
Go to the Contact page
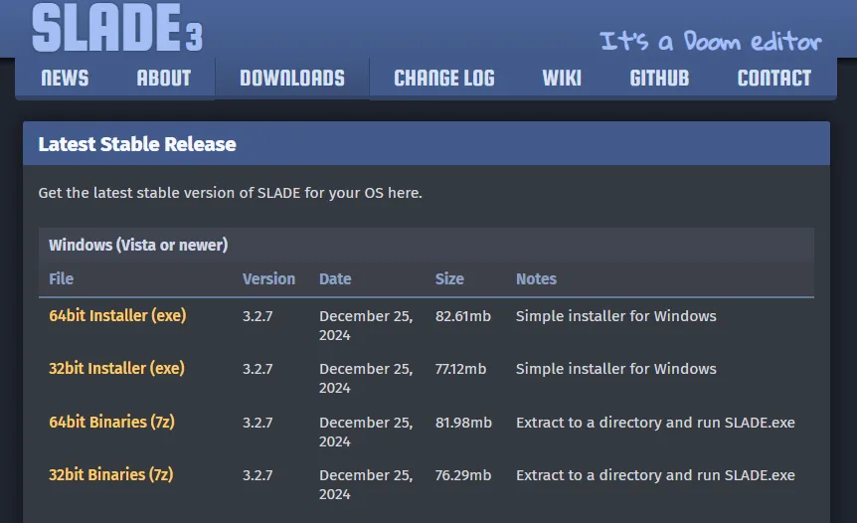[x=773, y=79]
